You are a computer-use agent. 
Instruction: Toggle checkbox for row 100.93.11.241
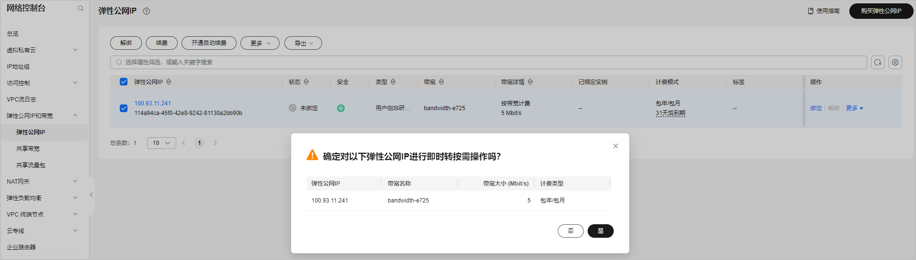click(124, 108)
